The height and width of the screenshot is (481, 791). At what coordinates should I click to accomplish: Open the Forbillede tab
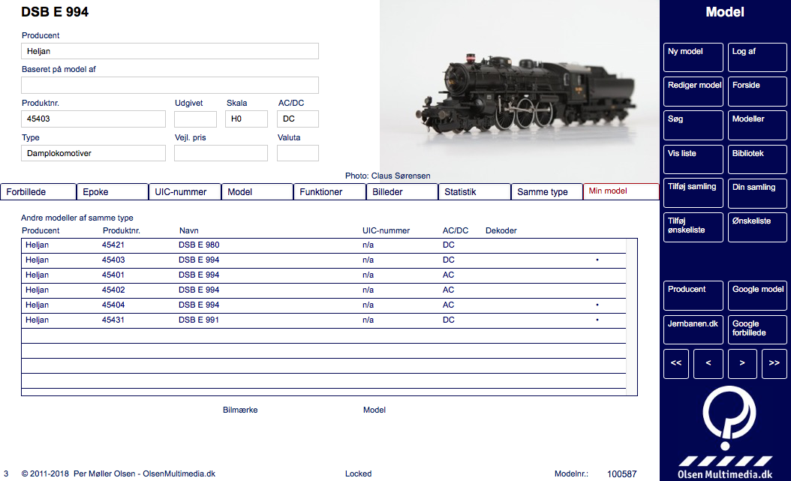(38, 192)
